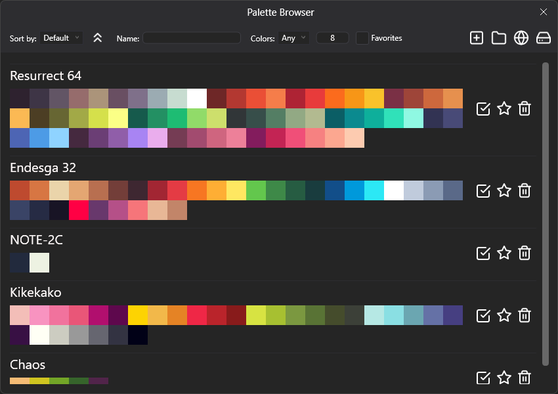Create a new palette with the plus icon
558x394 pixels.
477,37
